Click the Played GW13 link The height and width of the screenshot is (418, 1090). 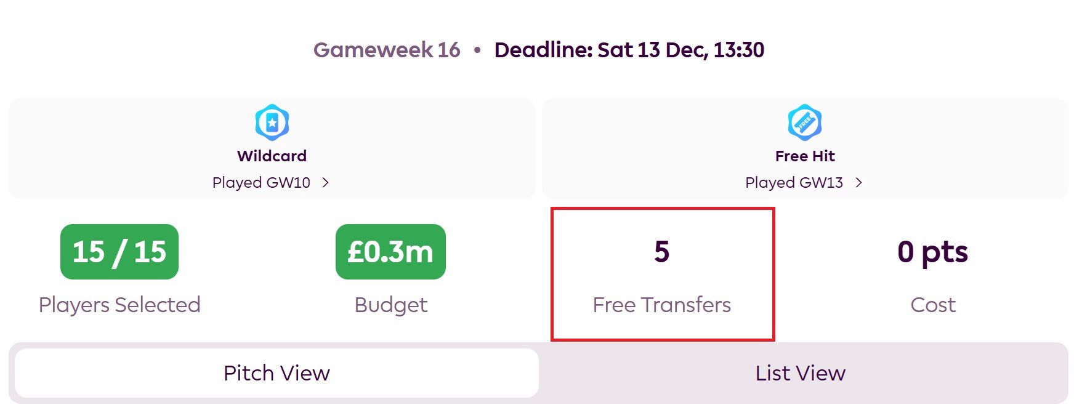[794, 183]
